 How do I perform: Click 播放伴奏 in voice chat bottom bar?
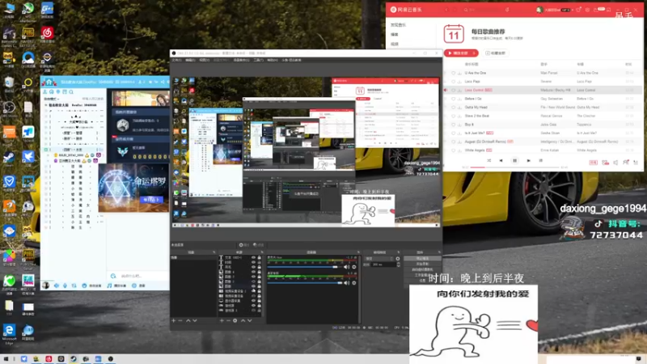pyautogui.click(x=116, y=286)
